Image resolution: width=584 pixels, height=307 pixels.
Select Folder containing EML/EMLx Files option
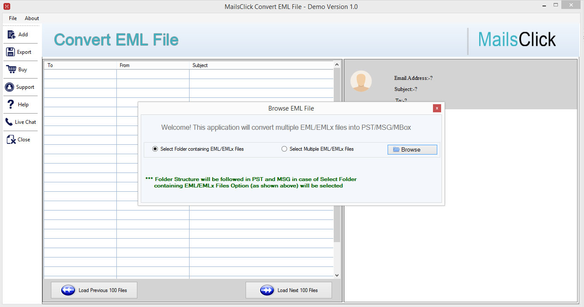(x=198, y=149)
